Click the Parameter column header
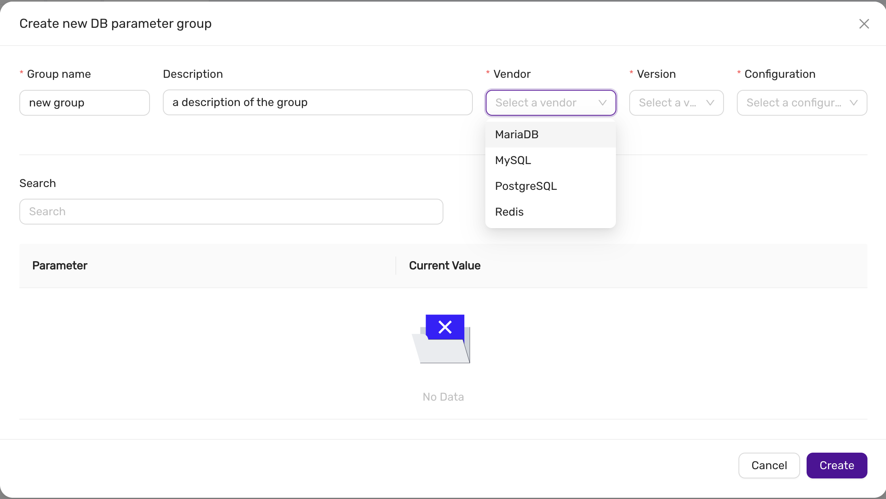The width and height of the screenshot is (886, 499). pyautogui.click(x=60, y=266)
